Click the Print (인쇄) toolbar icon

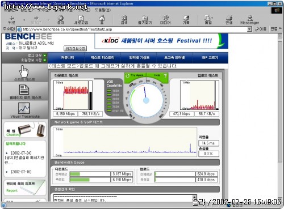229,20
